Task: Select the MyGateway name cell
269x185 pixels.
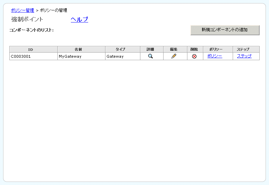Action: (x=81, y=56)
